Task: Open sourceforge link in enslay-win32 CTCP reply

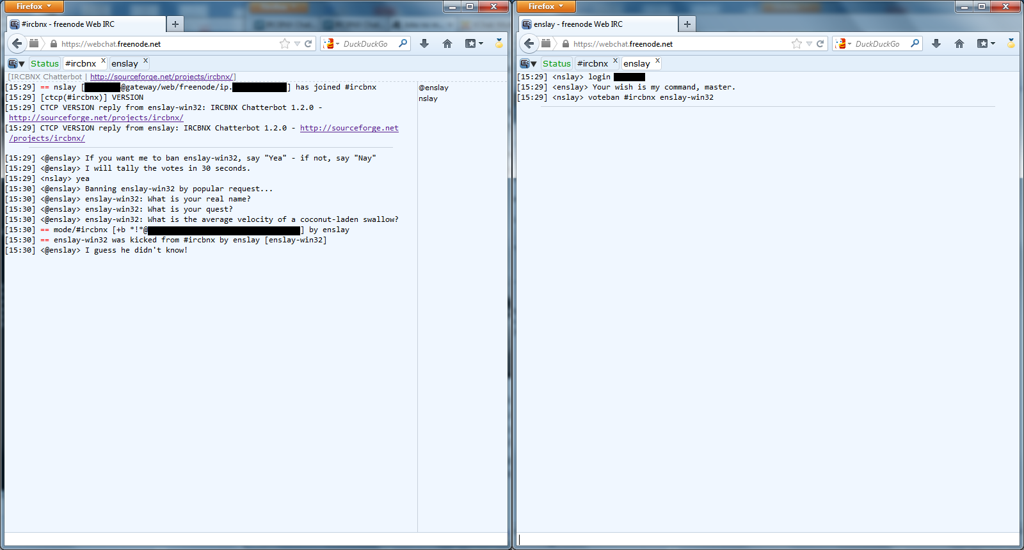Action: tap(96, 118)
